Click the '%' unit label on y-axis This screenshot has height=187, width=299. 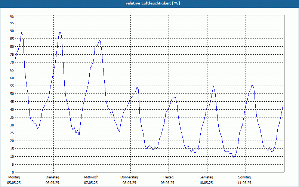12,17
